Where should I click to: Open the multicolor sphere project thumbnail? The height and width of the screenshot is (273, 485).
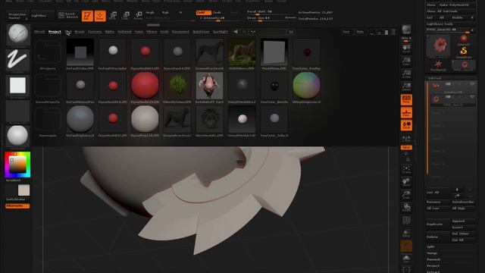click(306, 85)
